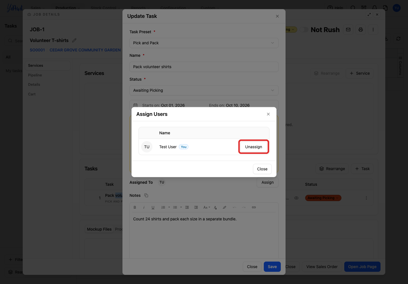This screenshot has height=284, width=408.
Task: Toggle italic formatting in notes editor
Action: click(x=144, y=207)
